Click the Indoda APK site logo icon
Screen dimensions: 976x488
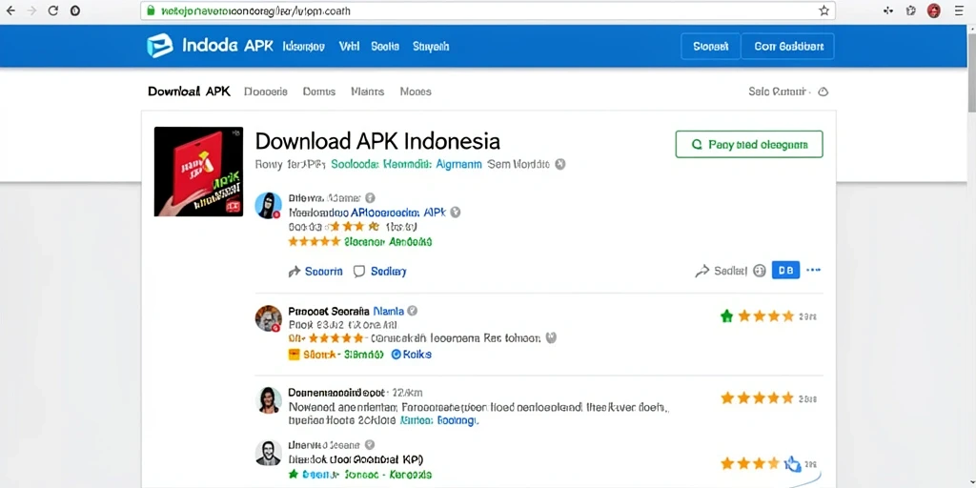[x=159, y=46]
